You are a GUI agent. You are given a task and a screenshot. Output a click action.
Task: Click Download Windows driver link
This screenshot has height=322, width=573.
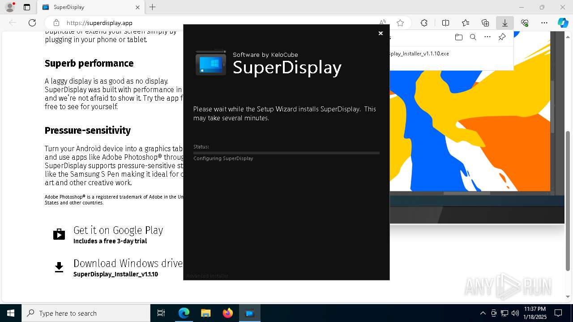coord(128,263)
